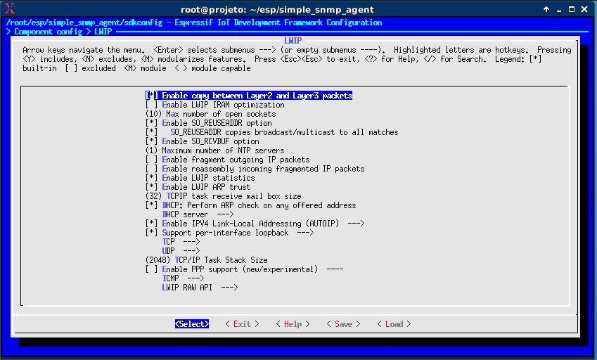
Task: Click the LWIP dialog title
Action: tap(293, 41)
